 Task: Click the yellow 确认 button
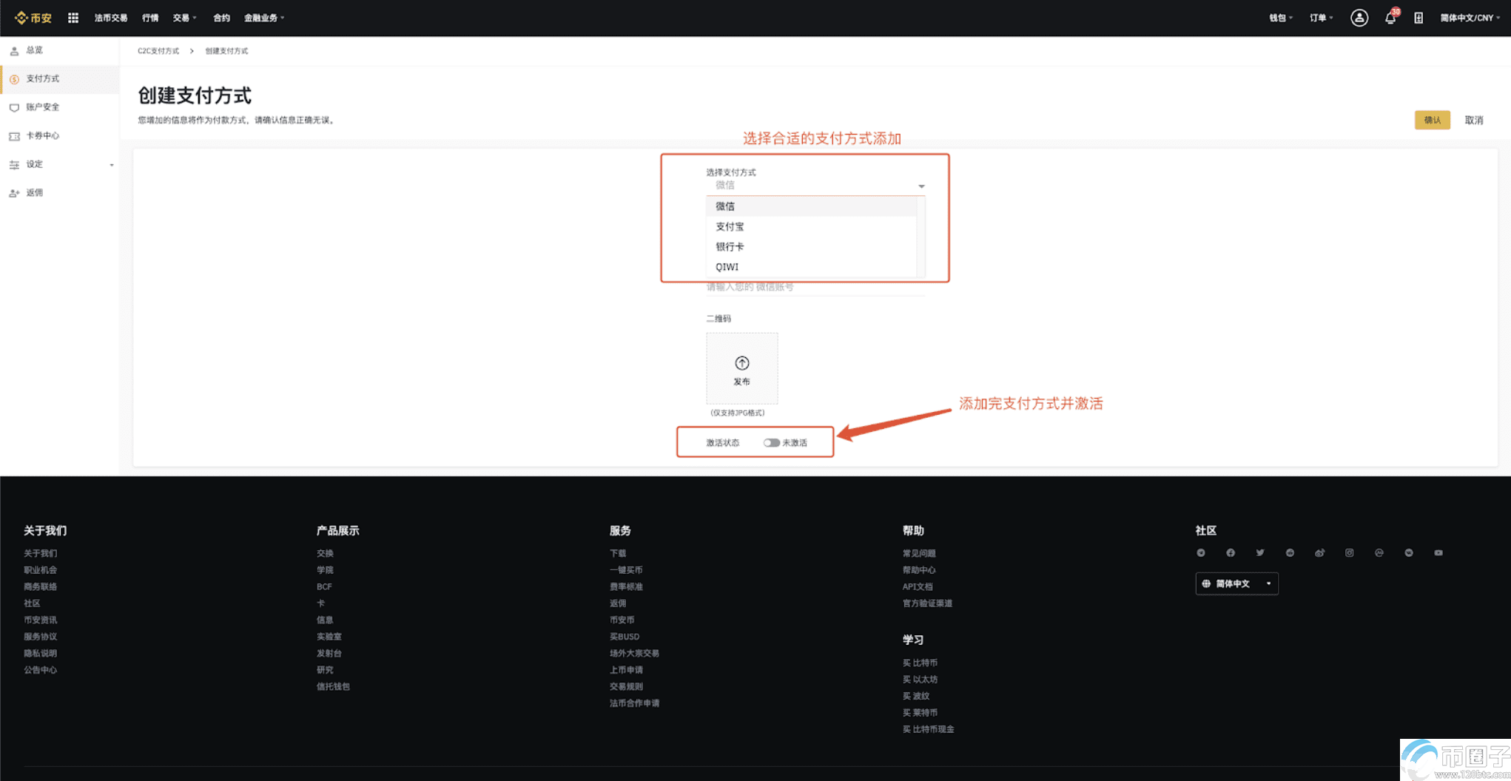1432,120
